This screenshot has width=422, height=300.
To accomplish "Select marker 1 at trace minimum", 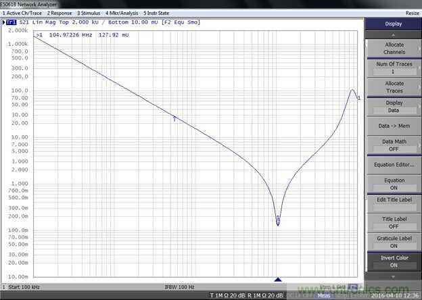I will 278,219.
